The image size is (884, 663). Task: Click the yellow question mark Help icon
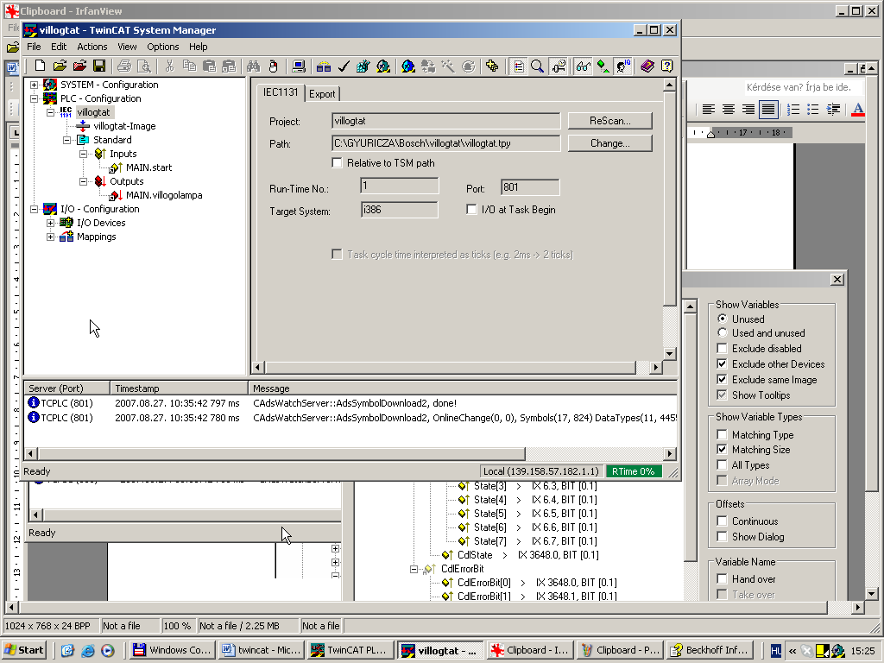pyautogui.click(x=667, y=66)
